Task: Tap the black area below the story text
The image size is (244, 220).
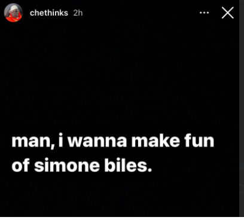Action: point(120,195)
